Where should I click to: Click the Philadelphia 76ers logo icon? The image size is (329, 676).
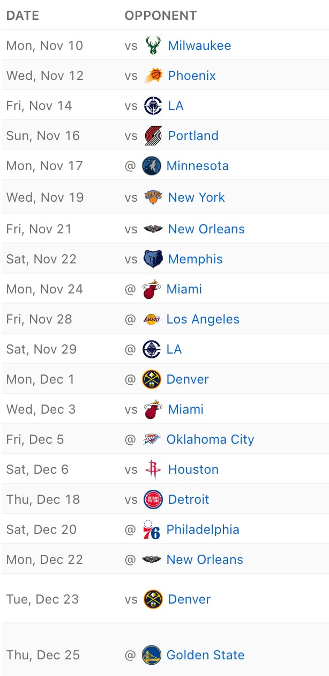point(152,530)
